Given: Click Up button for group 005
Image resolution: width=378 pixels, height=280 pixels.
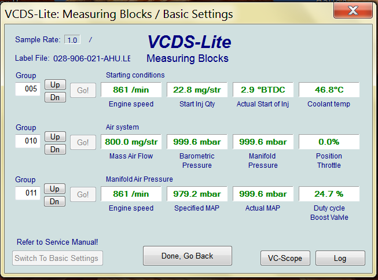Looking at the screenshot, I should [x=55, y=84].
